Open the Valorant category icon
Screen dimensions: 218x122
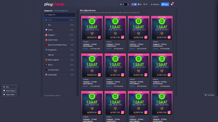pyautogui.click(x=46, y=55)
